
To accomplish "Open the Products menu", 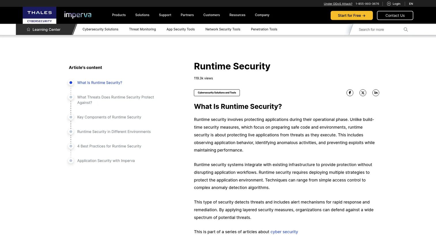I will click(119, 15).
